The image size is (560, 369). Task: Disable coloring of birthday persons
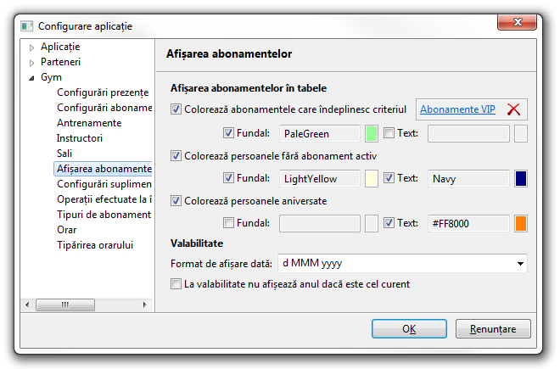[x=176, y=201]
